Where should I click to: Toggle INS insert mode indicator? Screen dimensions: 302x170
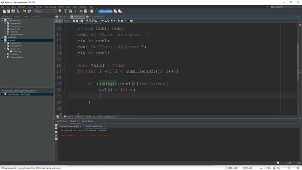(299, 163)
